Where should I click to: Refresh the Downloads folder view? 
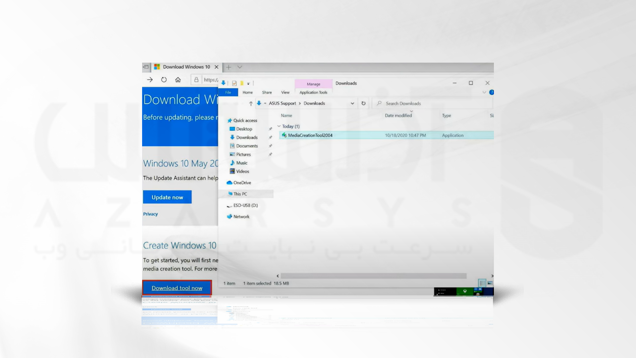pos(363,103)
